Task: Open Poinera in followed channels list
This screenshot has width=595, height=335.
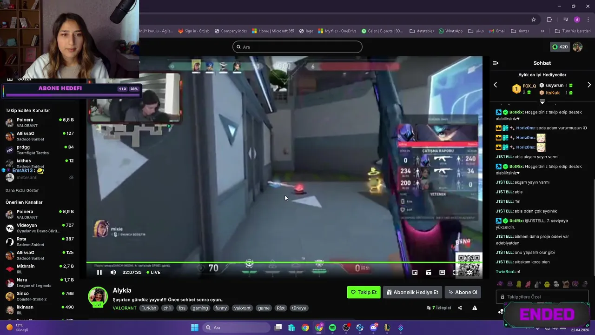Action: pos(40,122)
